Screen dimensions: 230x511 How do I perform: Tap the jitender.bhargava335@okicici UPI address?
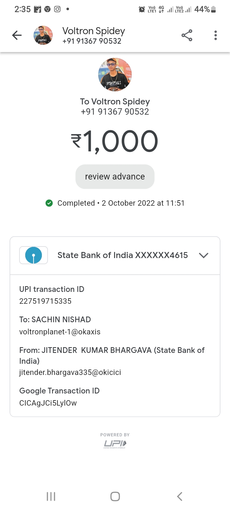point(70,372)
